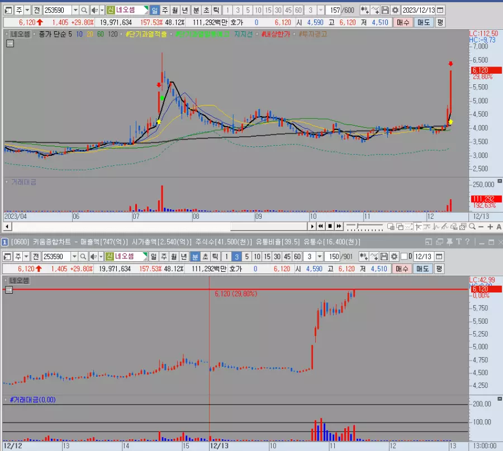Click the 전 button in upper chart toolbar
The image size is (503, 451).
pyautogui.click(x=37, y=10)
